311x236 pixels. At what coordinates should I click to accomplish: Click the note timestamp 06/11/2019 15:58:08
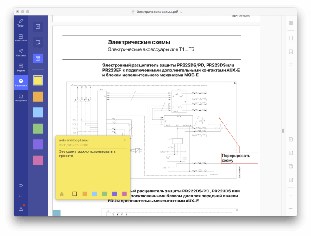tap(73, 145)
